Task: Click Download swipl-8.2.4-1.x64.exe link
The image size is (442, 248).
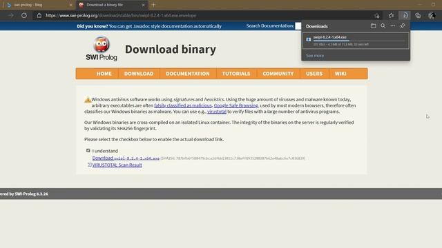Action: coord(126,158)
